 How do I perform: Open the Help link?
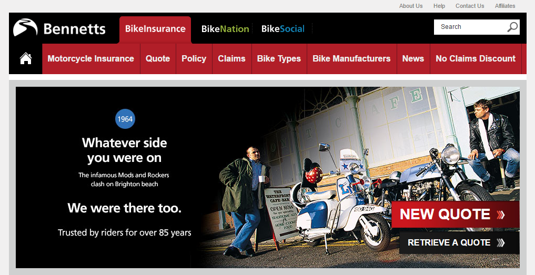tap(439, 6)
